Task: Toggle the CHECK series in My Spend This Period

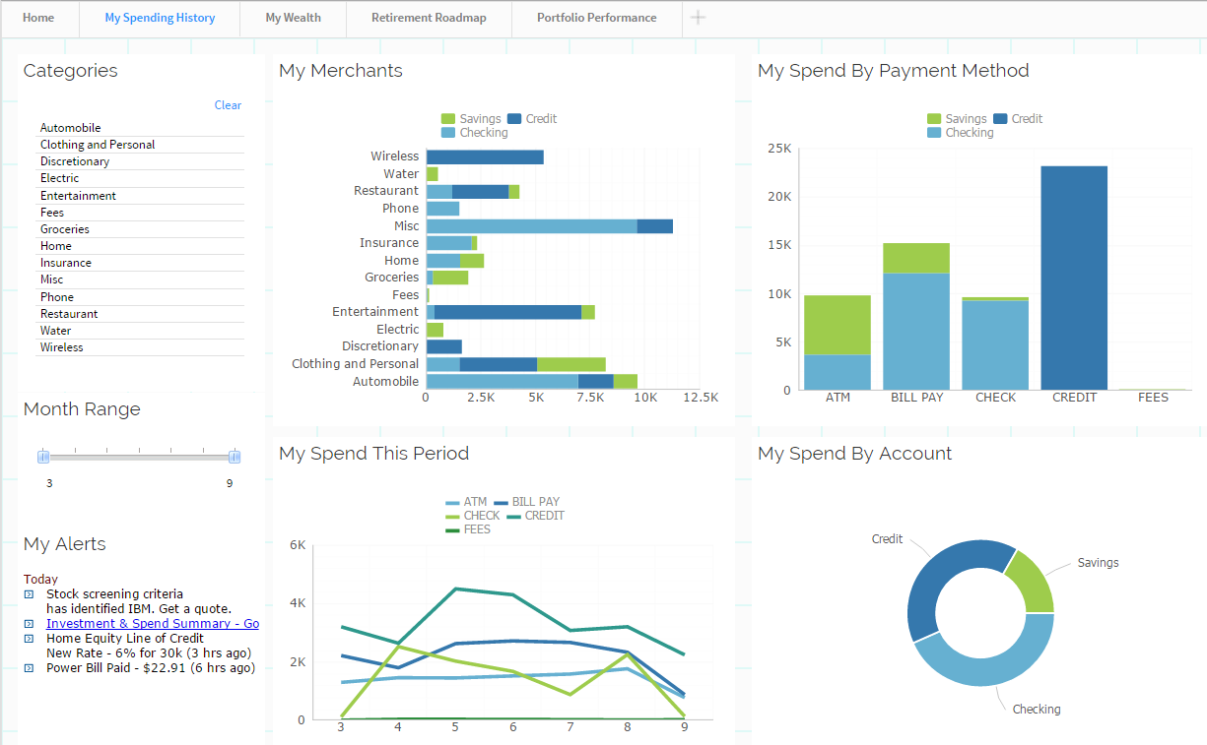Action: [452, 516]
